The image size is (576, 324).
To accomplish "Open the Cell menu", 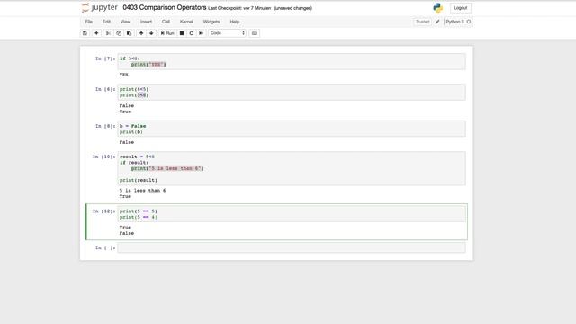I will (x=166, y=22).
